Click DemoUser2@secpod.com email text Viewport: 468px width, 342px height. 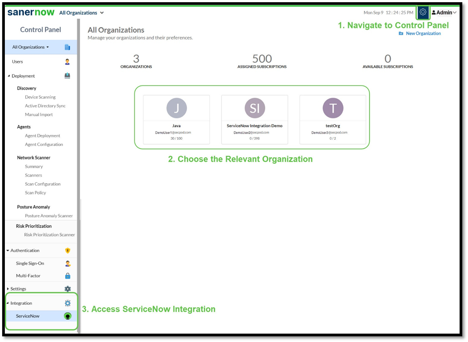click(251, 133)
